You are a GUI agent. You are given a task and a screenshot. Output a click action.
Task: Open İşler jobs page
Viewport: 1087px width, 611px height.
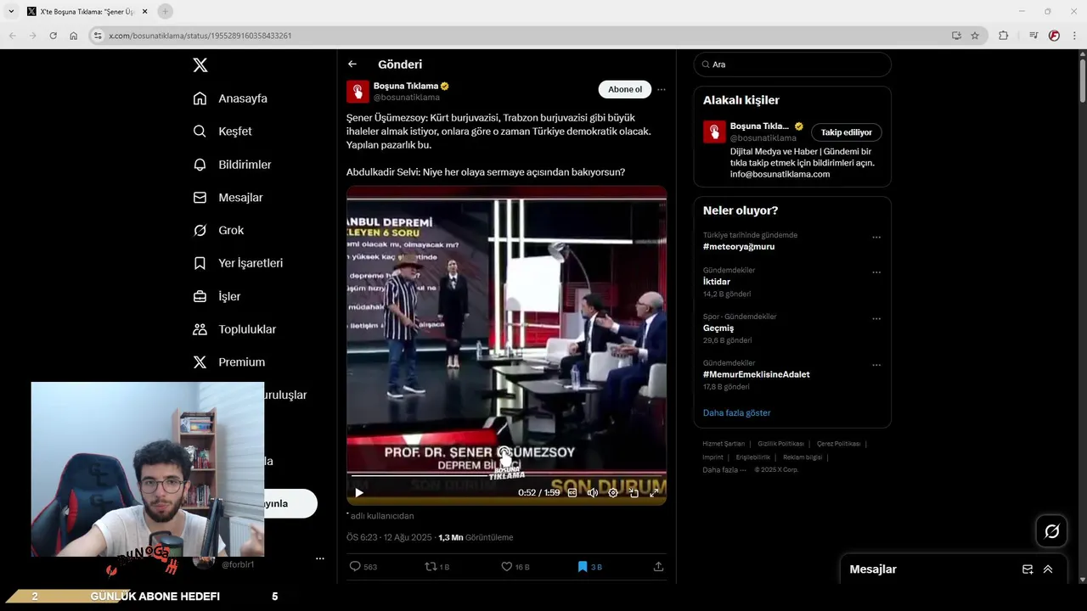pyautogui.click(x=217, y=296)
